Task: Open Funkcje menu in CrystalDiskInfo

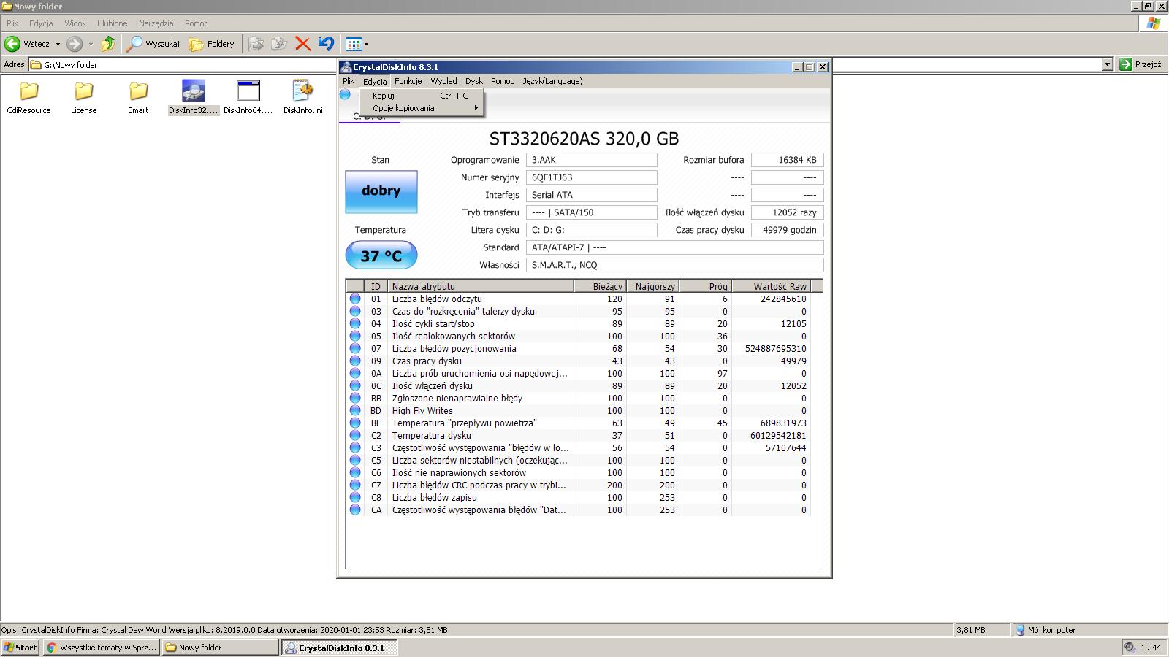Action: [408, 81]
